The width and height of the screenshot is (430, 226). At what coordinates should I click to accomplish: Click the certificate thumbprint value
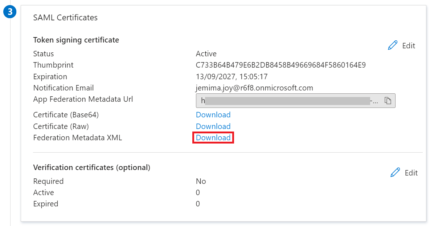coord(280,65)
